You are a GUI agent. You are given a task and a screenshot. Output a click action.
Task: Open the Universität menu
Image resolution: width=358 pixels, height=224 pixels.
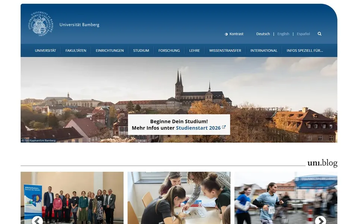[45, 50]
